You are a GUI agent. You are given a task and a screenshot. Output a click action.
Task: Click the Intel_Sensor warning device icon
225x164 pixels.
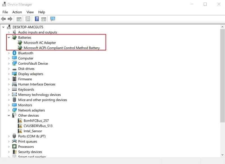click(x=20, y=131)
